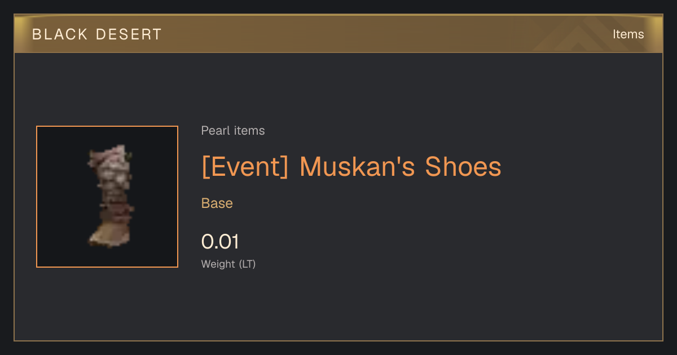Viewport: 677px width, 355px height.
Task: Click the word BLACK in the header
Action: (x=60, y=34)
